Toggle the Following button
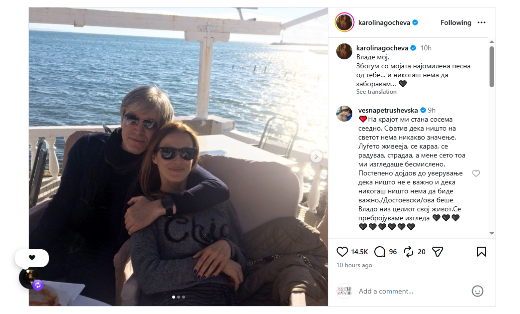Image resolution: width=520 pixels, height=314 pixels. (456, 22)
